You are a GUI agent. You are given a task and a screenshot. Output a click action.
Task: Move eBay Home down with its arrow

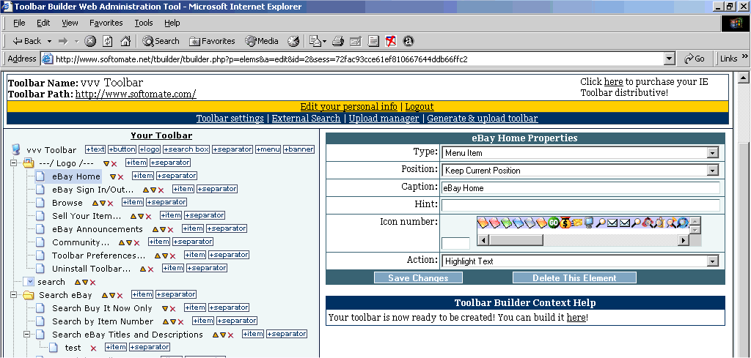pos(113,177)
